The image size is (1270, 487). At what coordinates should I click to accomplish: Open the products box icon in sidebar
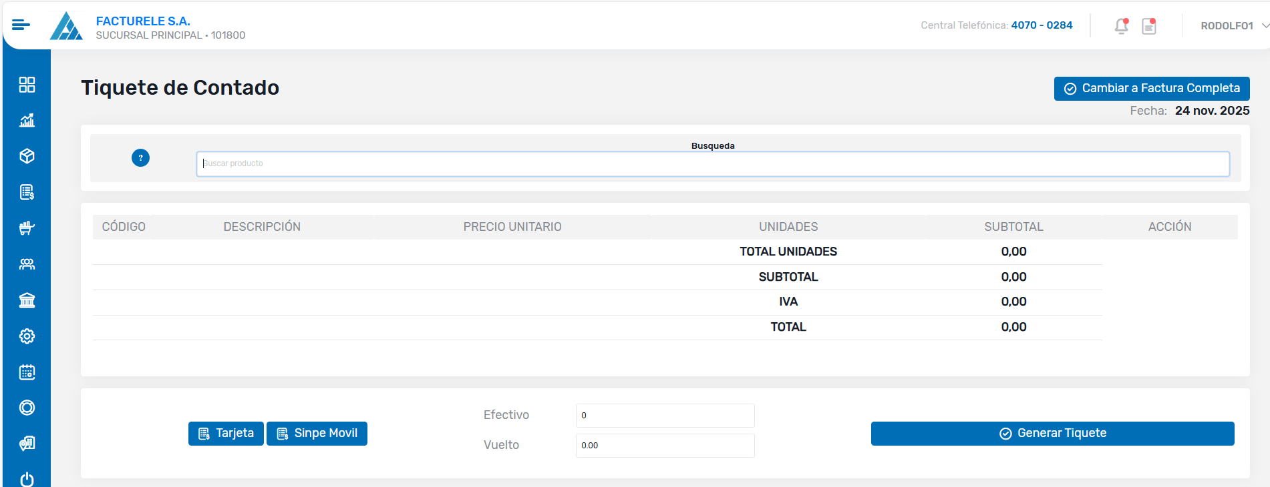click(27, 156)
